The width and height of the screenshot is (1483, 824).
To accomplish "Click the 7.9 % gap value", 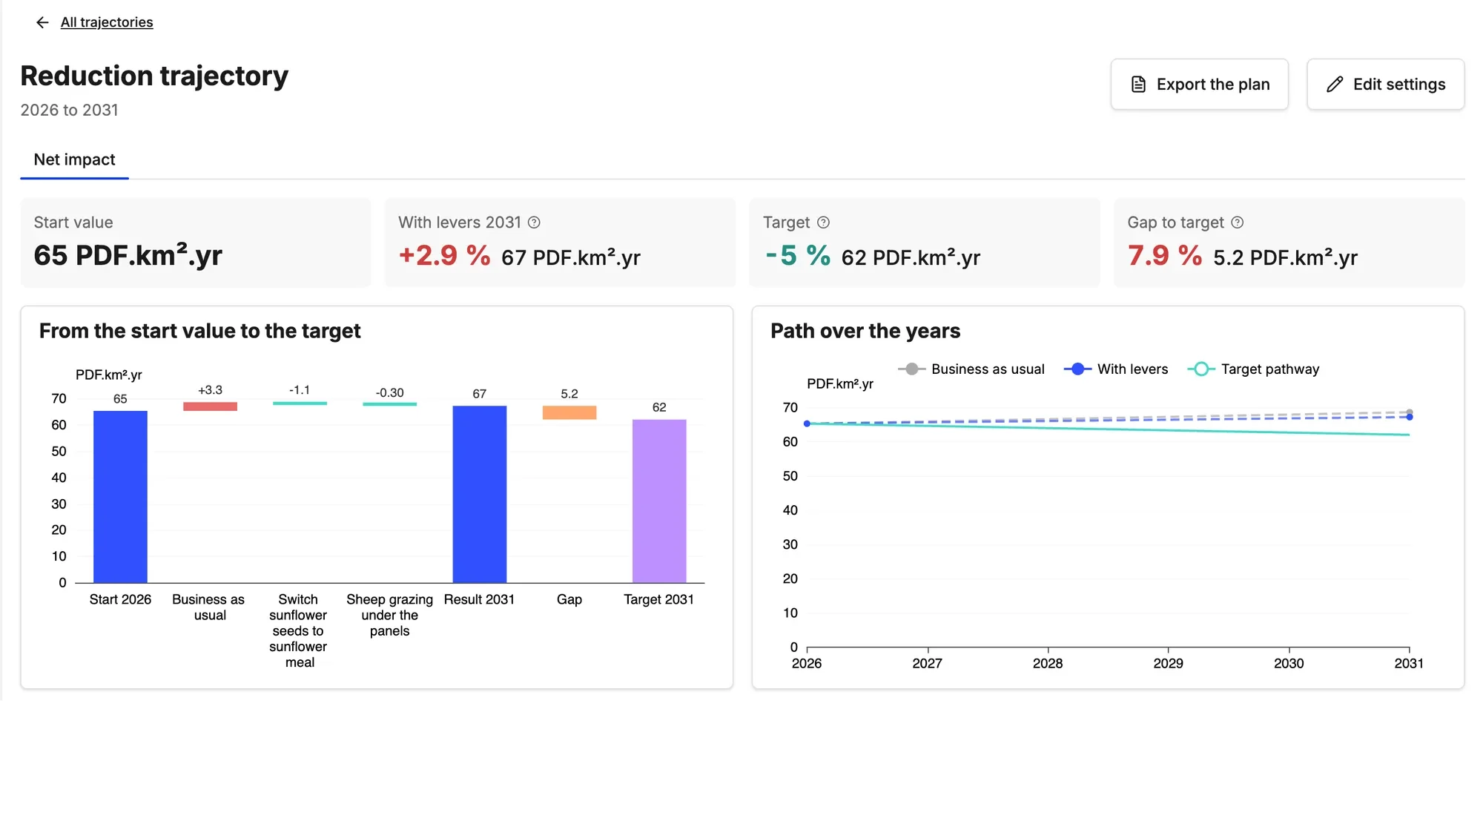I will pos(1165,256).
